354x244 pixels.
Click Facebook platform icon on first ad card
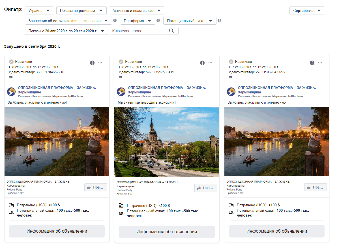[x=92, y=63]
